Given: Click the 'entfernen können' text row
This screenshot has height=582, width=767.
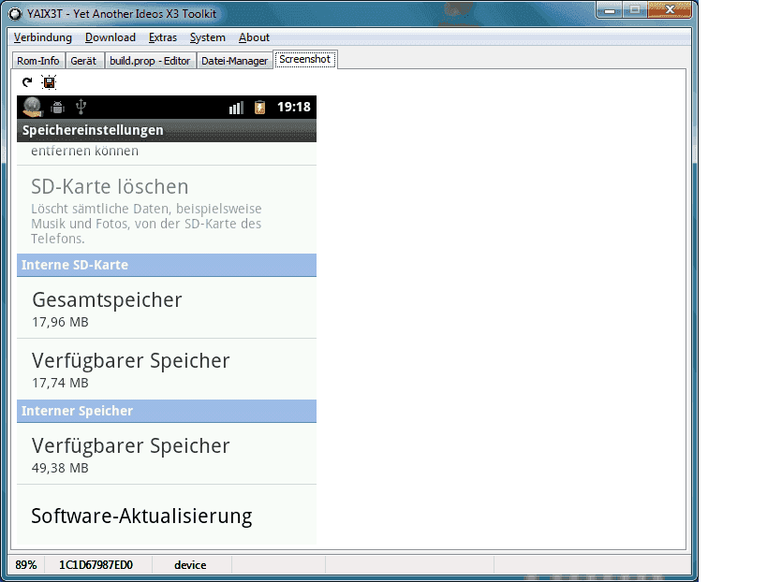Looking at the screenshot, I should click(x=167, y=153).
